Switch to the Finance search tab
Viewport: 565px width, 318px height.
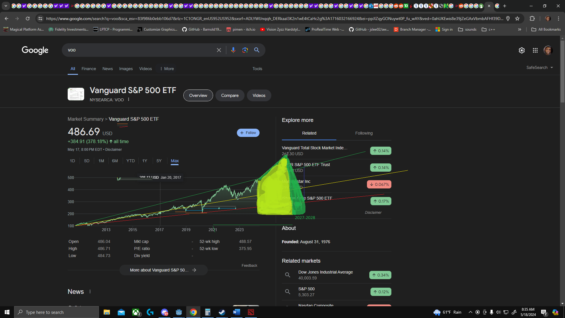[89, 69]
